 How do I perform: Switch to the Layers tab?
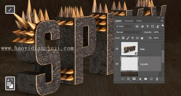pos(118,21)
